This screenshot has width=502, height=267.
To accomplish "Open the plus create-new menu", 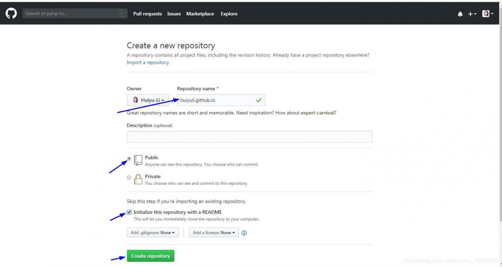I will [x=472, y=14].
